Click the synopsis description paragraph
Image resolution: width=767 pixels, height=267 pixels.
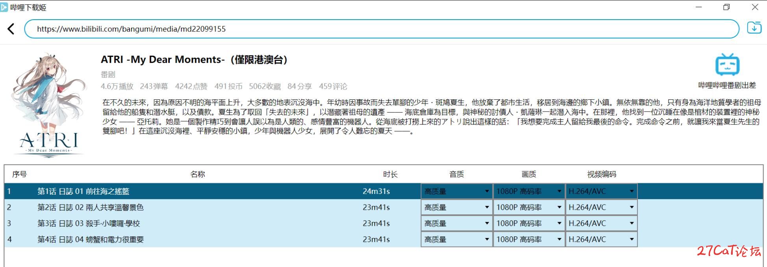(x=432, y=117)
